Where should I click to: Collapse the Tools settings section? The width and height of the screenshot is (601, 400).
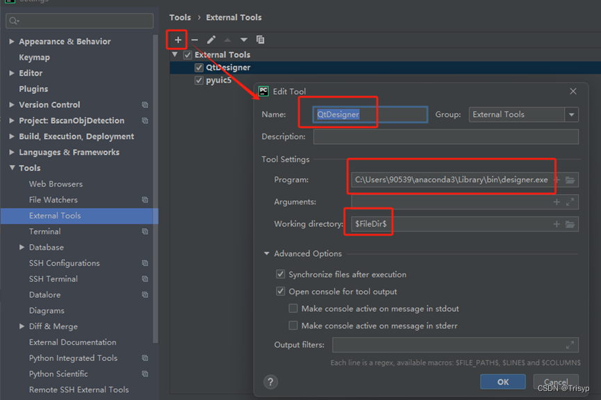12,168
